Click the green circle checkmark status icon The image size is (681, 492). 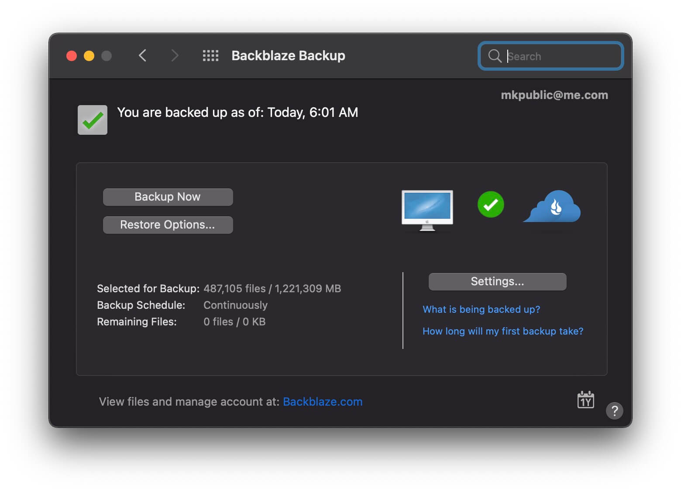pos(491,204)
